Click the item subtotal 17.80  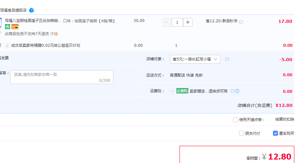tap(285, 21)
